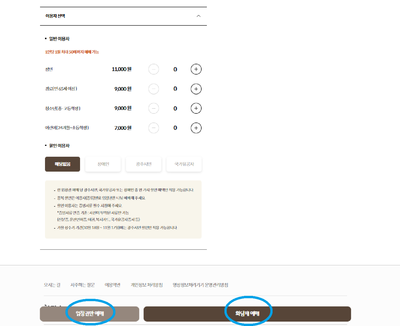Viewport: 400px width, 326px height.
Task: Open 개인정보 처리방침 privacy policy
Action: pyautogui.click(x=147, y=285)
